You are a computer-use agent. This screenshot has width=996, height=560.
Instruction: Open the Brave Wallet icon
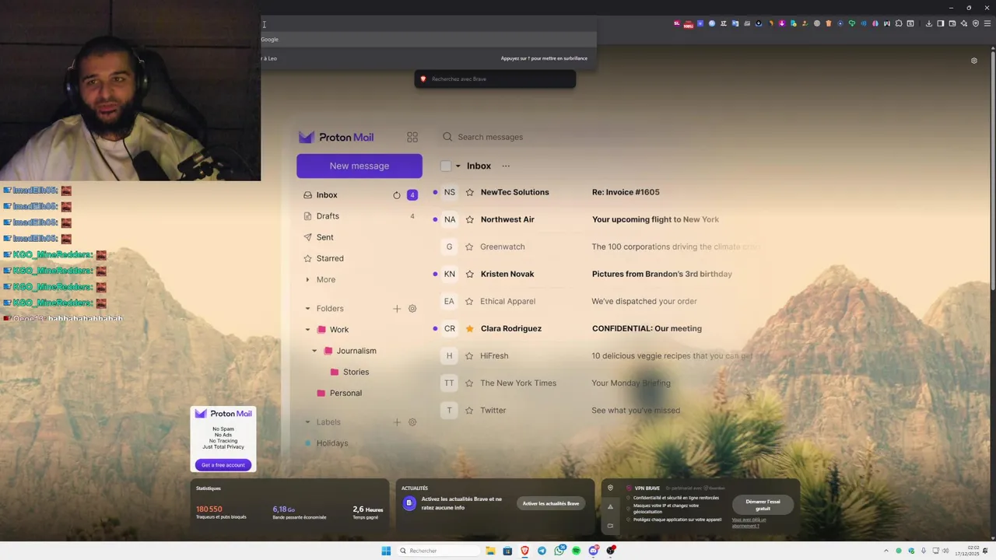click(952, 23)
